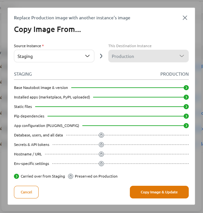This screenshot has height=213, width=203.
Task: Click the green legend icon Carried over
Action: click(x=16, y=177)
